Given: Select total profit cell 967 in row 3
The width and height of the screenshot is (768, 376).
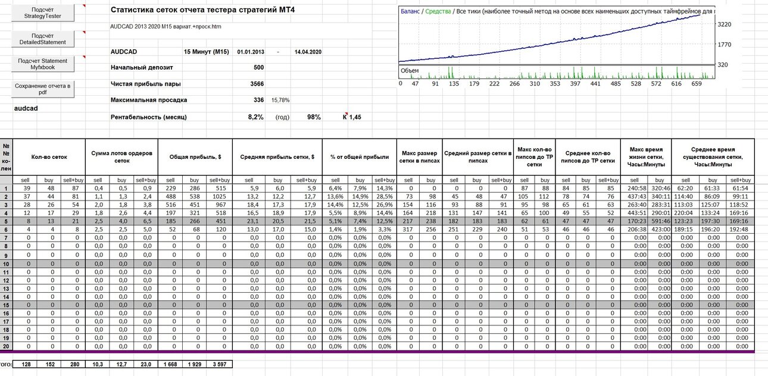Looking at the screenshot, I should coord(218,205).
